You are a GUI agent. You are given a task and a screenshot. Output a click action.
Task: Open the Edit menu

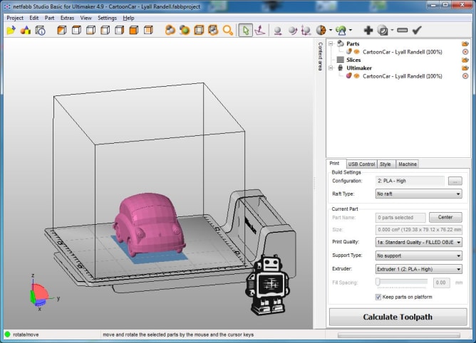33,18
